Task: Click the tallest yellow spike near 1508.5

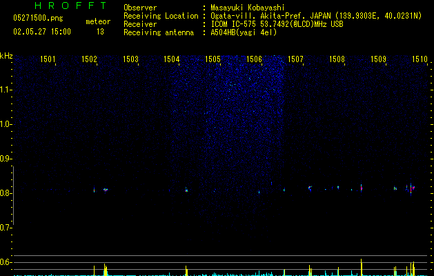Action: (361, 267)
